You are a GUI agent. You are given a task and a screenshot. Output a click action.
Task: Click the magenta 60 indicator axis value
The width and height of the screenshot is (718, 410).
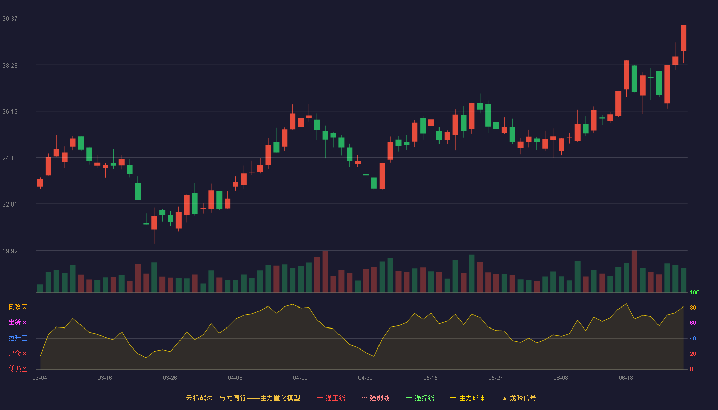point(693,323)
